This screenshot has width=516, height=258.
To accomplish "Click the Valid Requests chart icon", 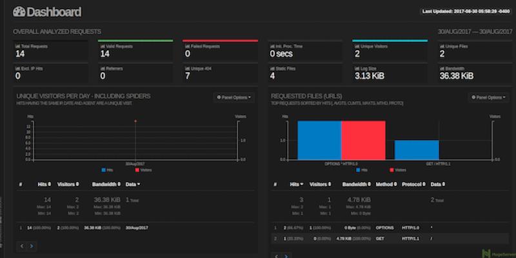I will 102,46.
